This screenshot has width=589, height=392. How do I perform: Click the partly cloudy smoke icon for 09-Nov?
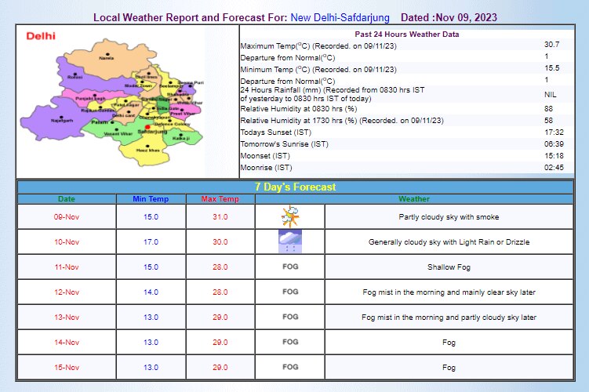click(x=290, y=216)
